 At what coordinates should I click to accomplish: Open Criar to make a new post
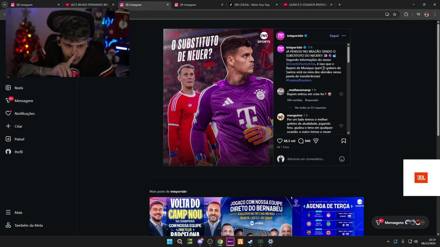tap(14, 126)
